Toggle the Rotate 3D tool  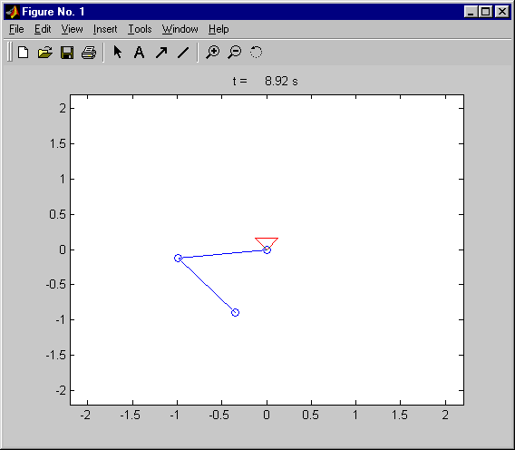click(257, 53)
